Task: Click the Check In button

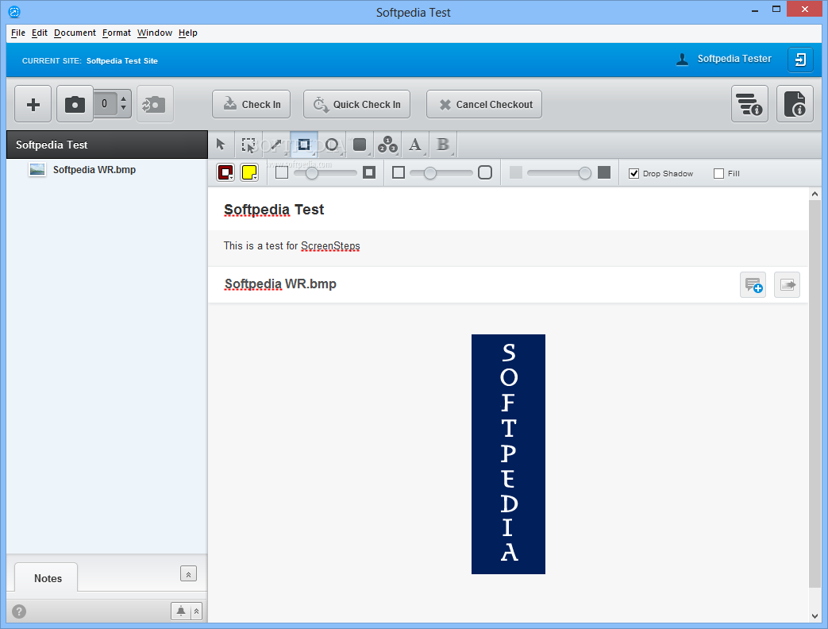Action: click(x=252, y=105)
